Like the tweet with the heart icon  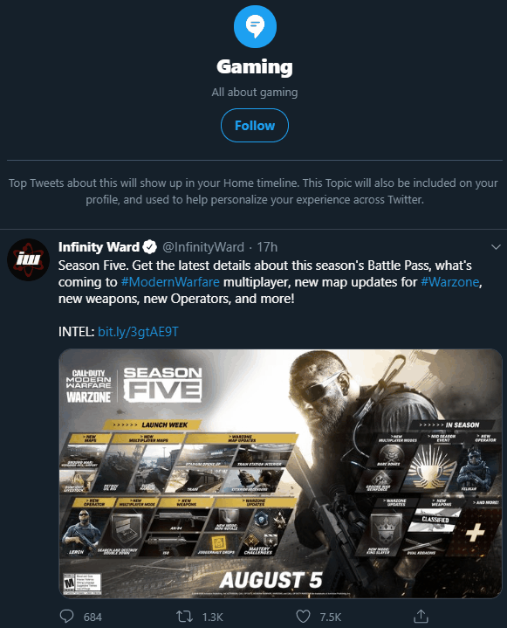click(303, 616)
